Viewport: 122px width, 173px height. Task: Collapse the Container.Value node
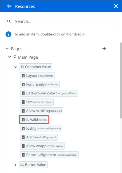pos(15,67)
